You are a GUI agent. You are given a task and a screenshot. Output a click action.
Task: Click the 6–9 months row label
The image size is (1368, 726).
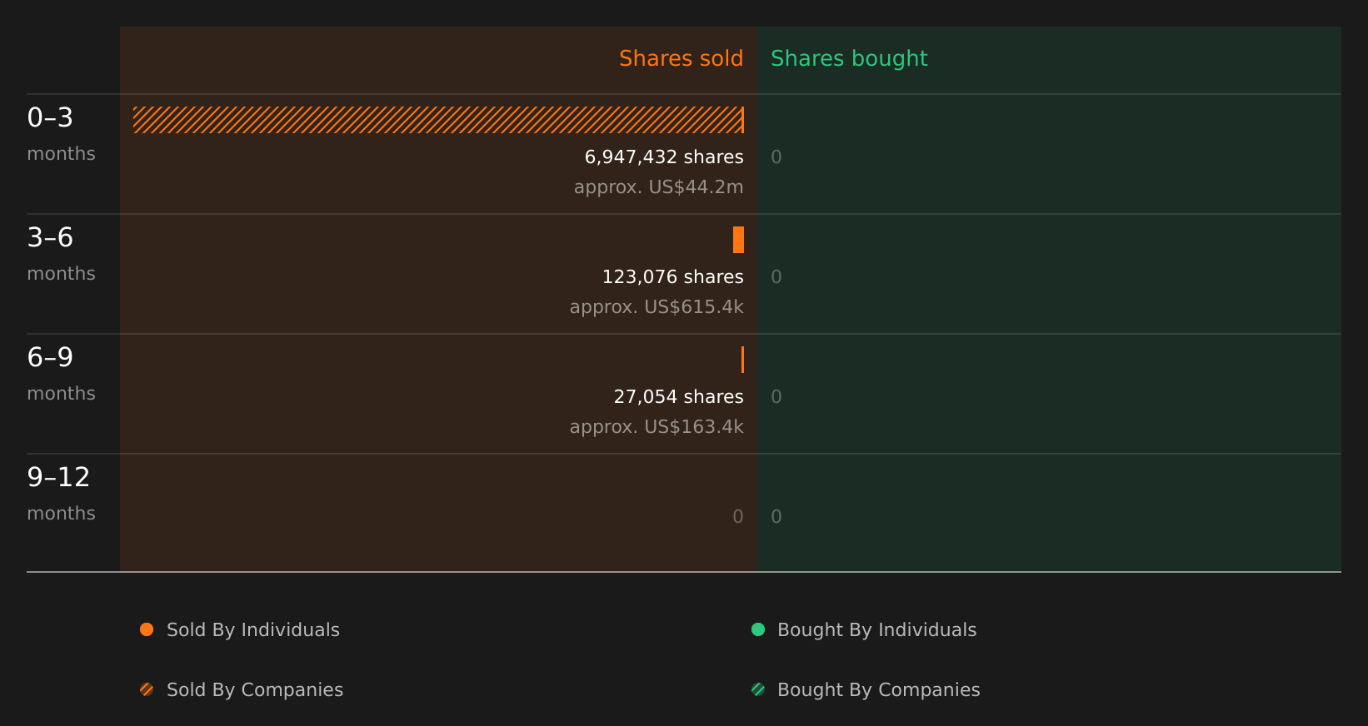pos(61,374)
